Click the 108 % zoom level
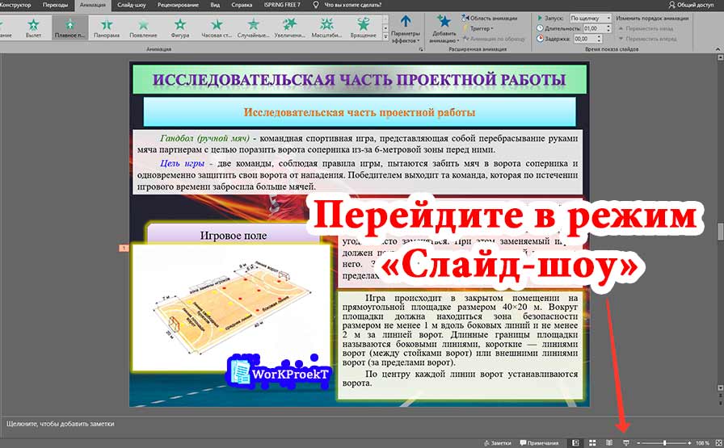Screen dimensions: 724x448 [x=702, y=443]
